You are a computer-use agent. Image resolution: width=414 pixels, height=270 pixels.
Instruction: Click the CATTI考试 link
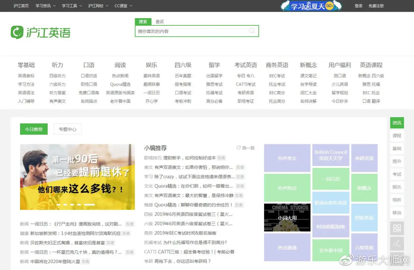[246, 84]
